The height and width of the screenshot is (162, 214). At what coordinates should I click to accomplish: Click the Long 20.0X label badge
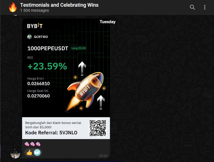tap(79, 48)
